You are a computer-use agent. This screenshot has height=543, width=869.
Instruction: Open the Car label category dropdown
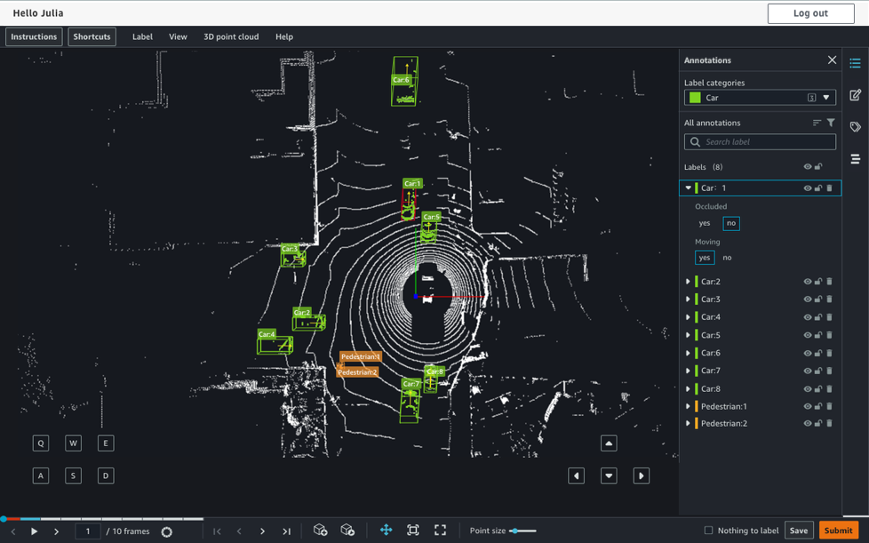tap(825, 98)
